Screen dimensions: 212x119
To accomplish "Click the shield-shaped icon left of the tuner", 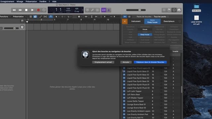I will click(x=87, y=10).
